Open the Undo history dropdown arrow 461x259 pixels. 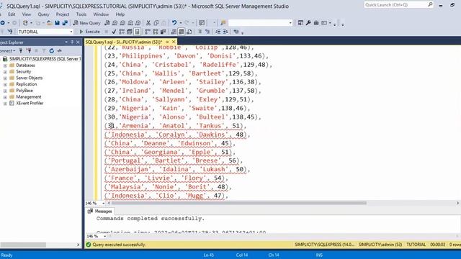click(x=180, y=22)
